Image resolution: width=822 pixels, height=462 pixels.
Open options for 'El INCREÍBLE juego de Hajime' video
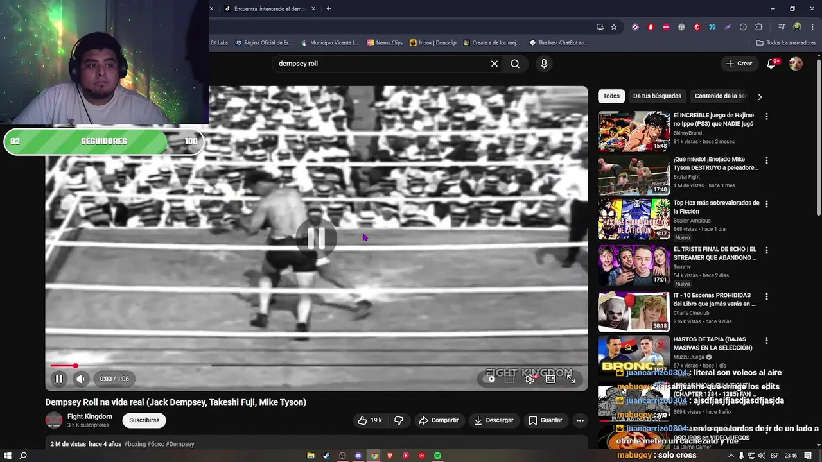pos(766,117)
